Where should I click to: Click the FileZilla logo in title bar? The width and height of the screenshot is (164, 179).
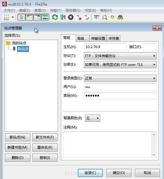click(5, 4)
